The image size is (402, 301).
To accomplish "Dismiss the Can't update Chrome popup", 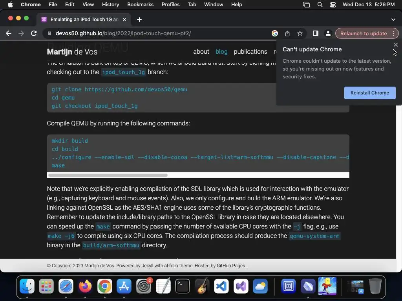I will [x=396, y=45].
